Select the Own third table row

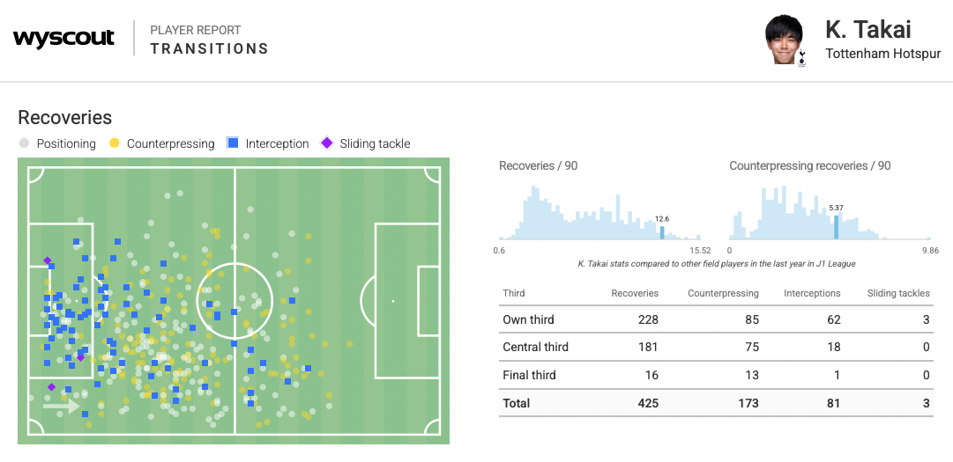click(715, 319)
